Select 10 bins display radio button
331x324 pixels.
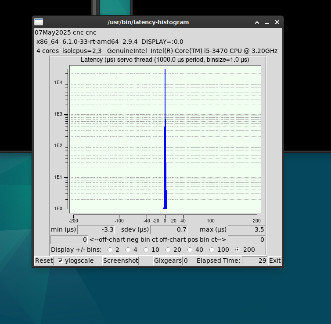[146, 250]
